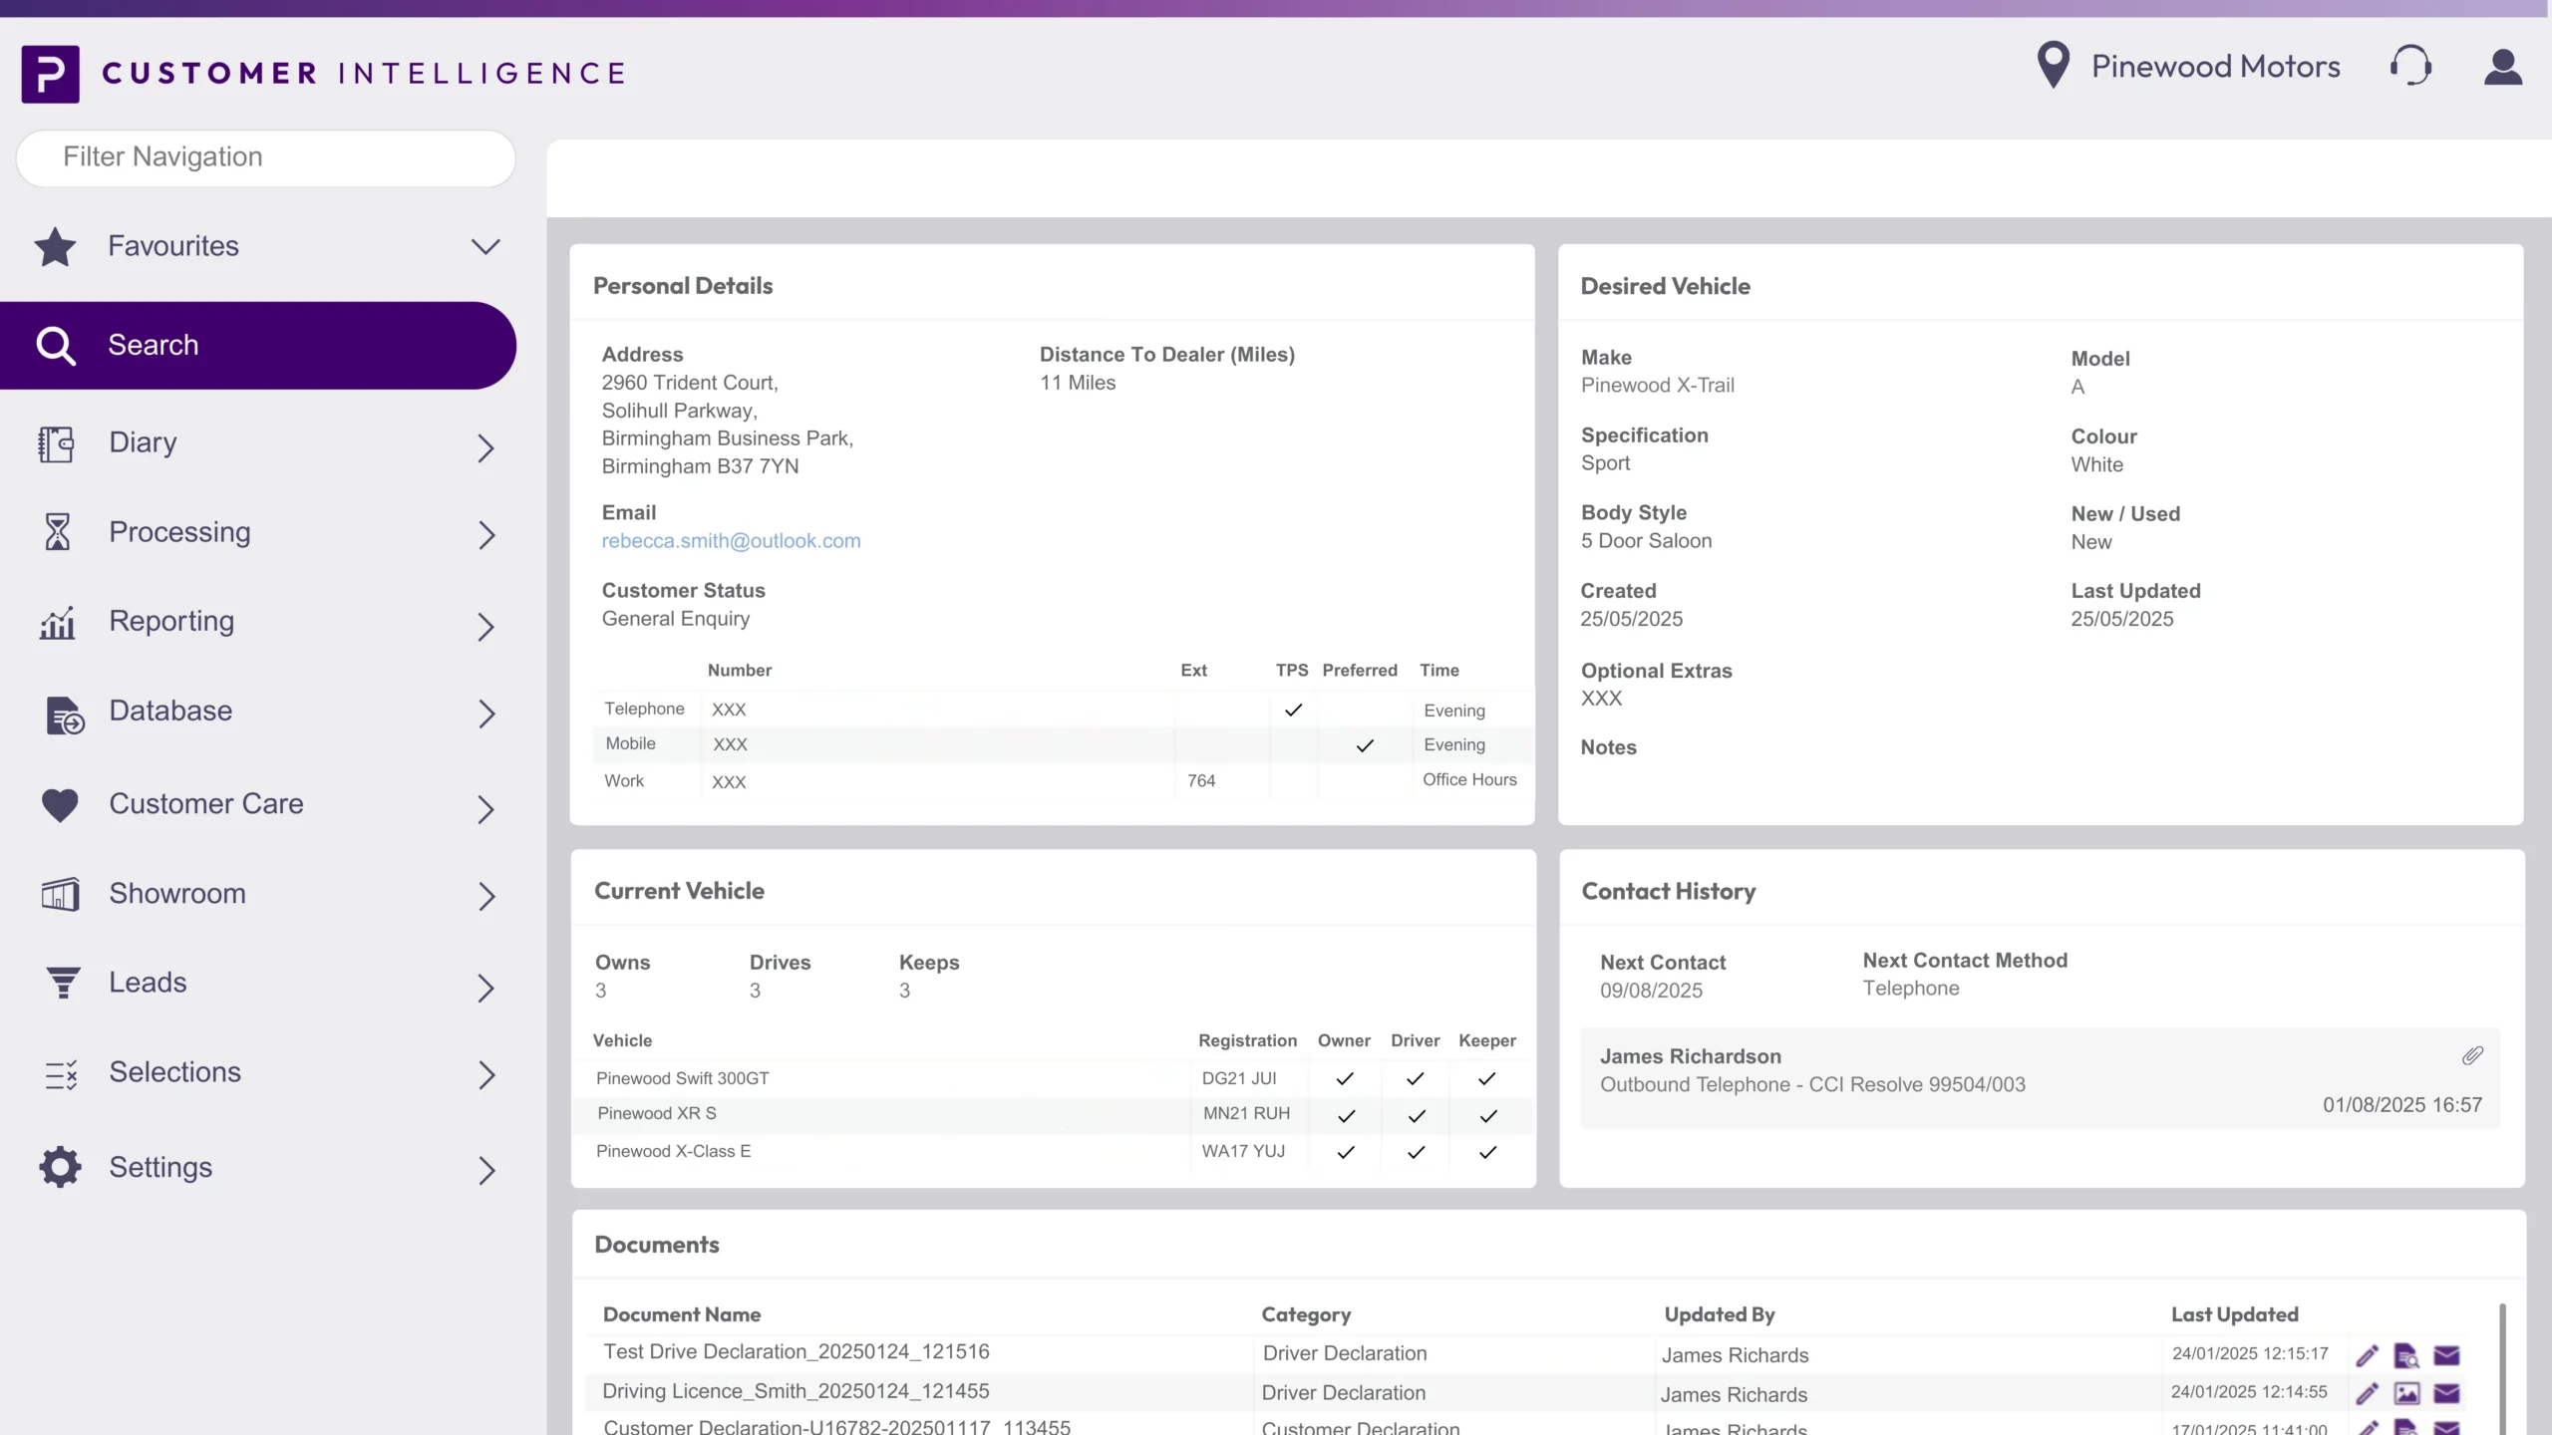Image resolution: width=2552 pixels, height=1435 pixels.
Task: Select the MN21 RUH registration cell
Action: [x=1246, y=1114]
